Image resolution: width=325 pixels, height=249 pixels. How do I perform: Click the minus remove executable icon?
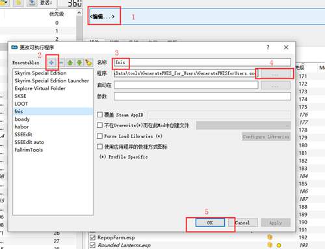click(61, 63)
